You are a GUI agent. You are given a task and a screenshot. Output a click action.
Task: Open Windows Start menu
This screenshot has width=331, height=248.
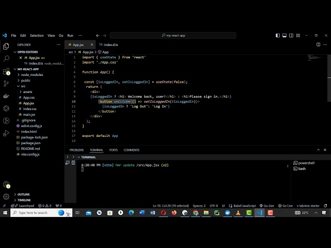[x=5, y=212]
